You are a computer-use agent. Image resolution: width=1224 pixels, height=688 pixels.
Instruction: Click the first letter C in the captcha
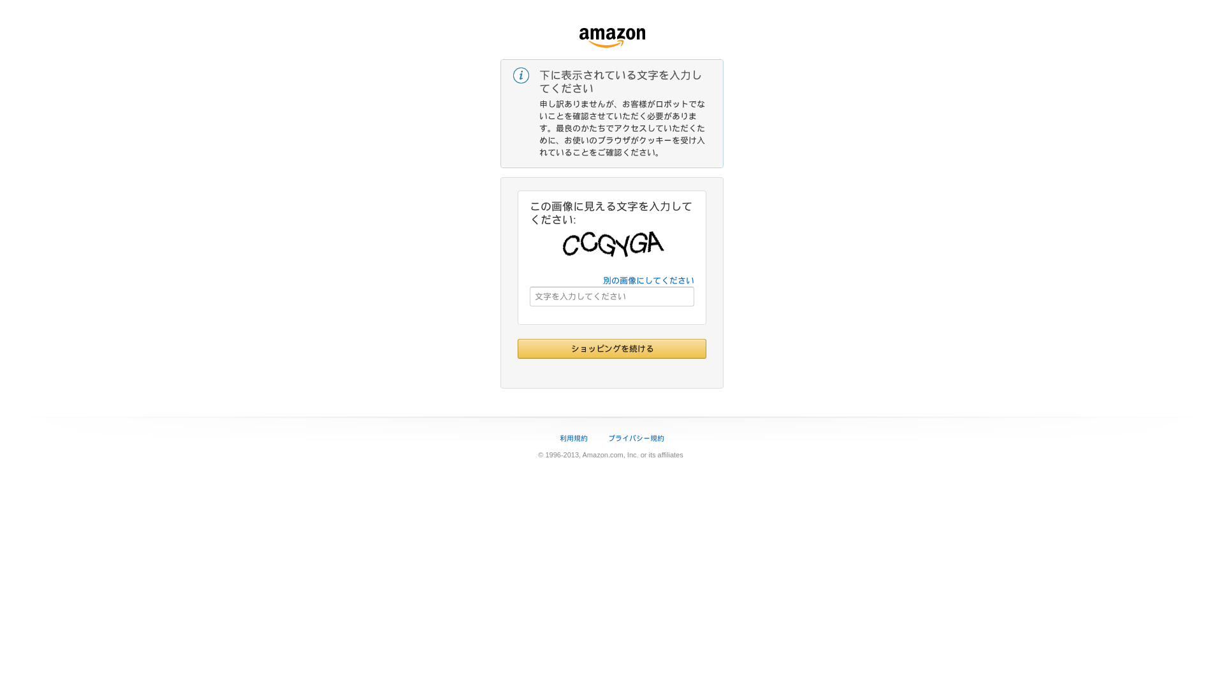click(x=571, y=245)
